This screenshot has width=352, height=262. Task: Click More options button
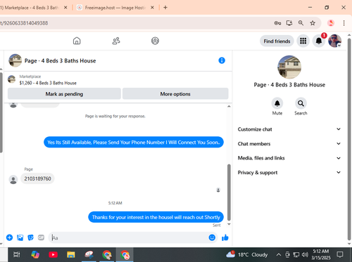[175, 94]
